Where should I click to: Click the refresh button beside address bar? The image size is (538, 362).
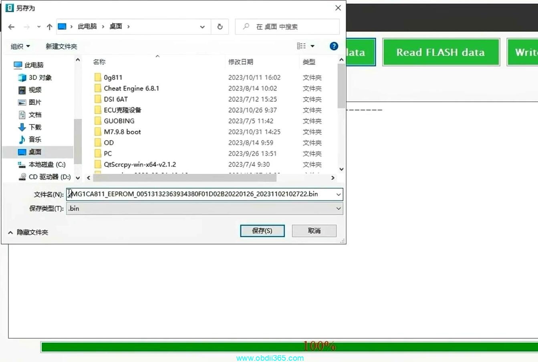pos(220,27)
